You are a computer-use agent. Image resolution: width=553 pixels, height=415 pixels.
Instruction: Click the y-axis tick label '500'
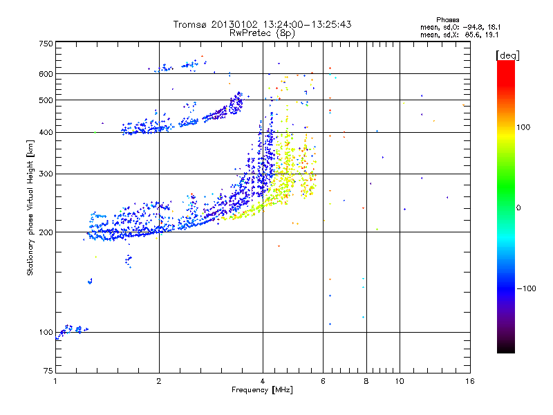pyautogui.click(x=46, y=100)
